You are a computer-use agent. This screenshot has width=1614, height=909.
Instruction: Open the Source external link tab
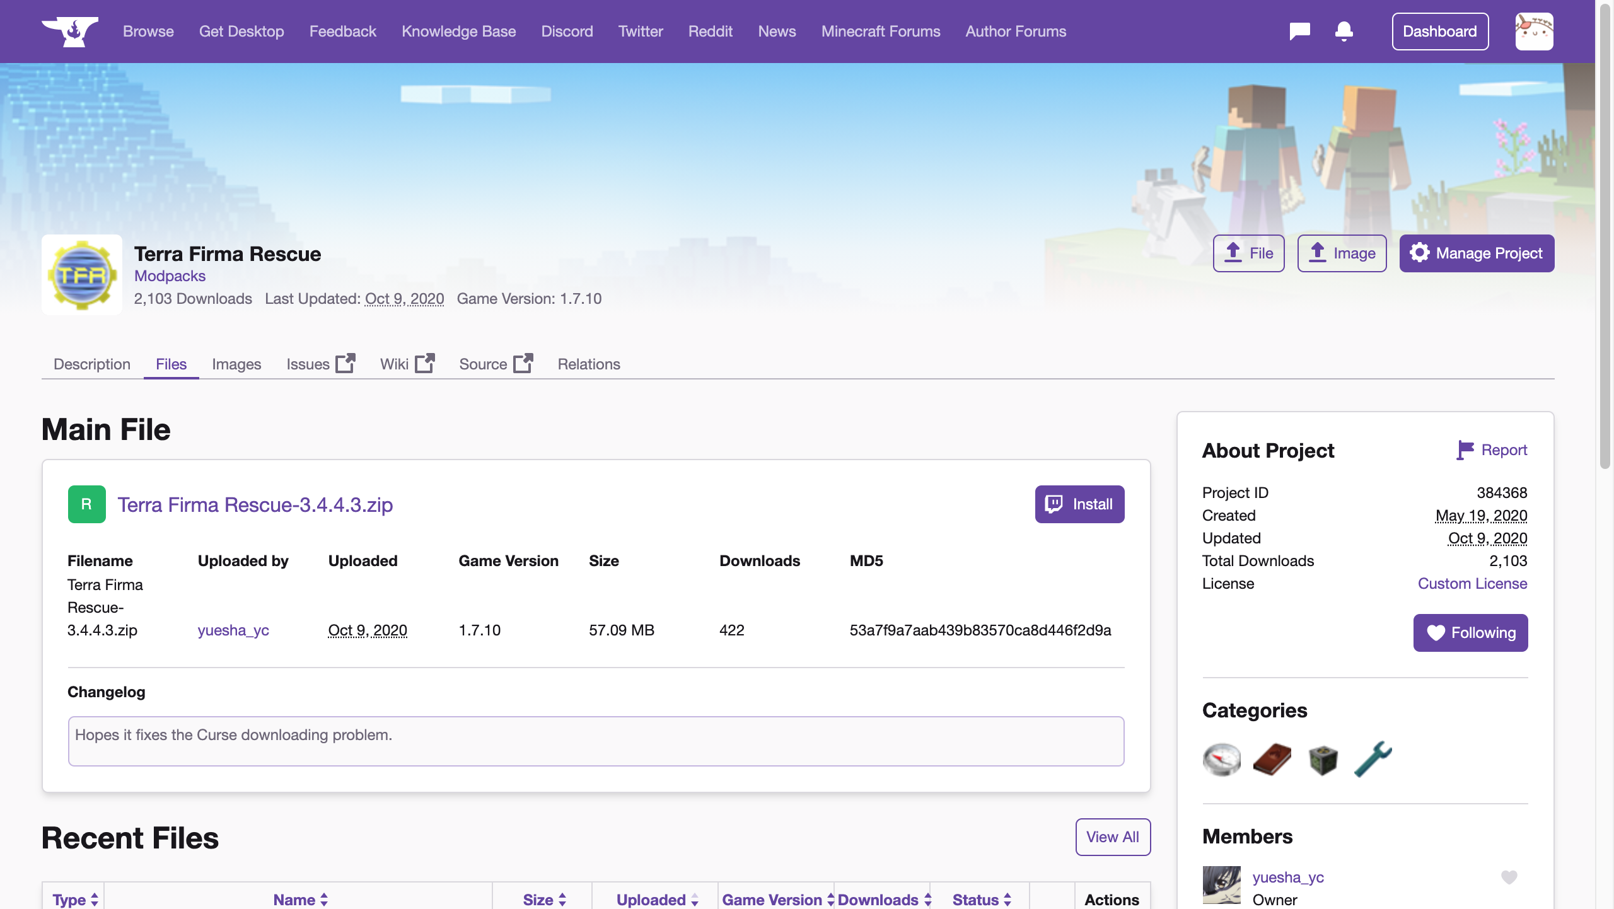point(496,364)
